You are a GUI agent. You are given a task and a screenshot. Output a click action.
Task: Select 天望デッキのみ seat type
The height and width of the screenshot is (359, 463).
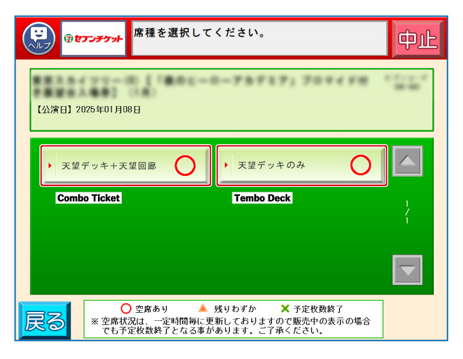point(302,165)
